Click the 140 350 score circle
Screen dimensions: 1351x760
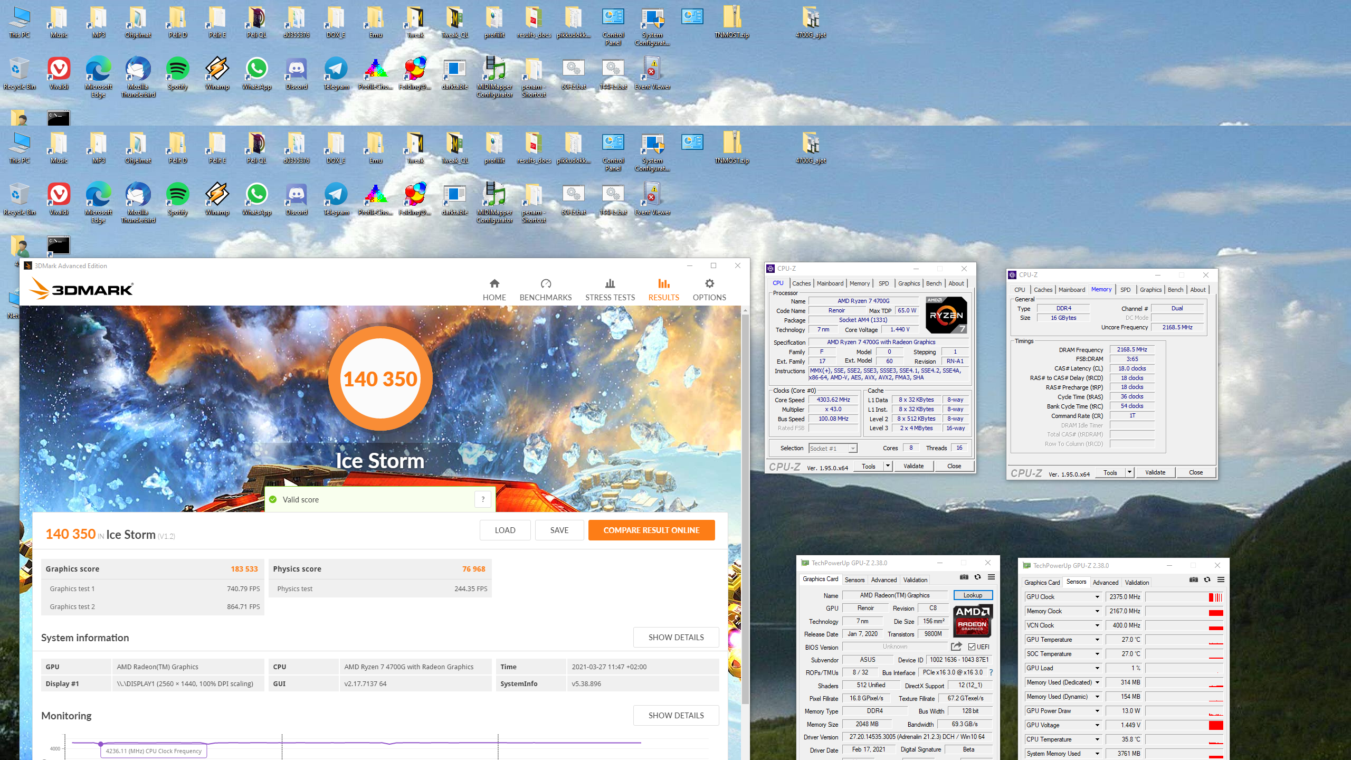coord(380,378)
